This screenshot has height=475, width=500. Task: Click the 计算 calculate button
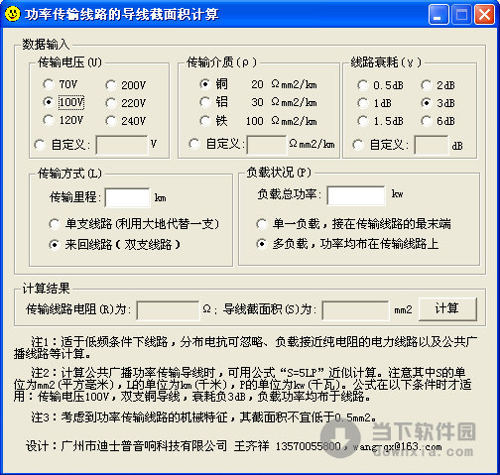coord(447,308)
